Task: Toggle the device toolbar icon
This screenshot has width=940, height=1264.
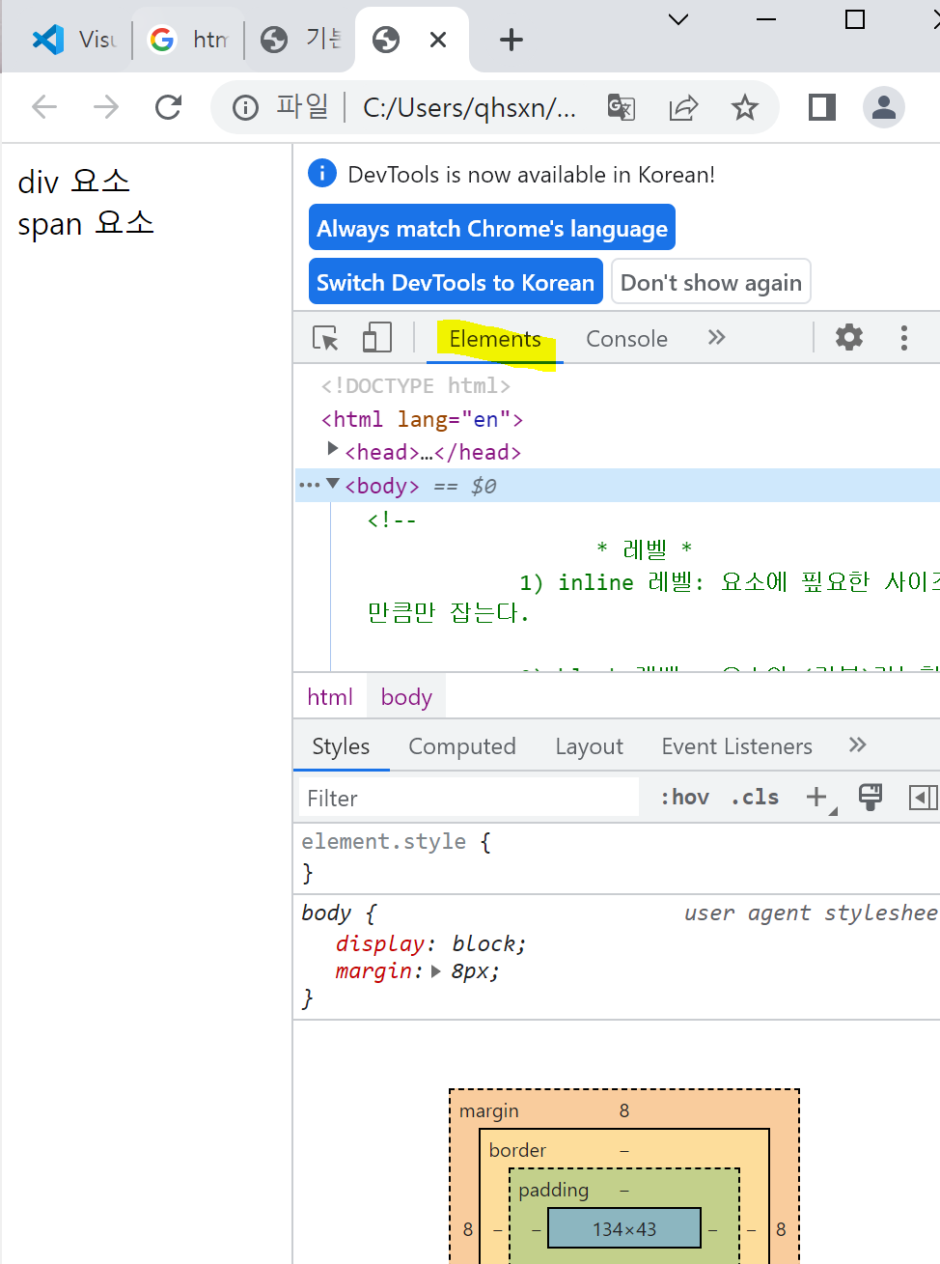Action: pos(376,337)
